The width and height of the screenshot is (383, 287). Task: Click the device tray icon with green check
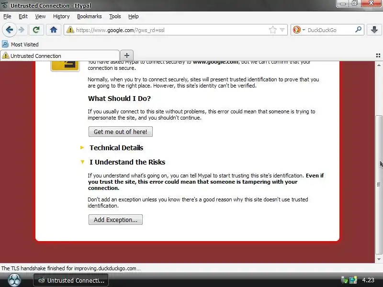pos(344,280)
